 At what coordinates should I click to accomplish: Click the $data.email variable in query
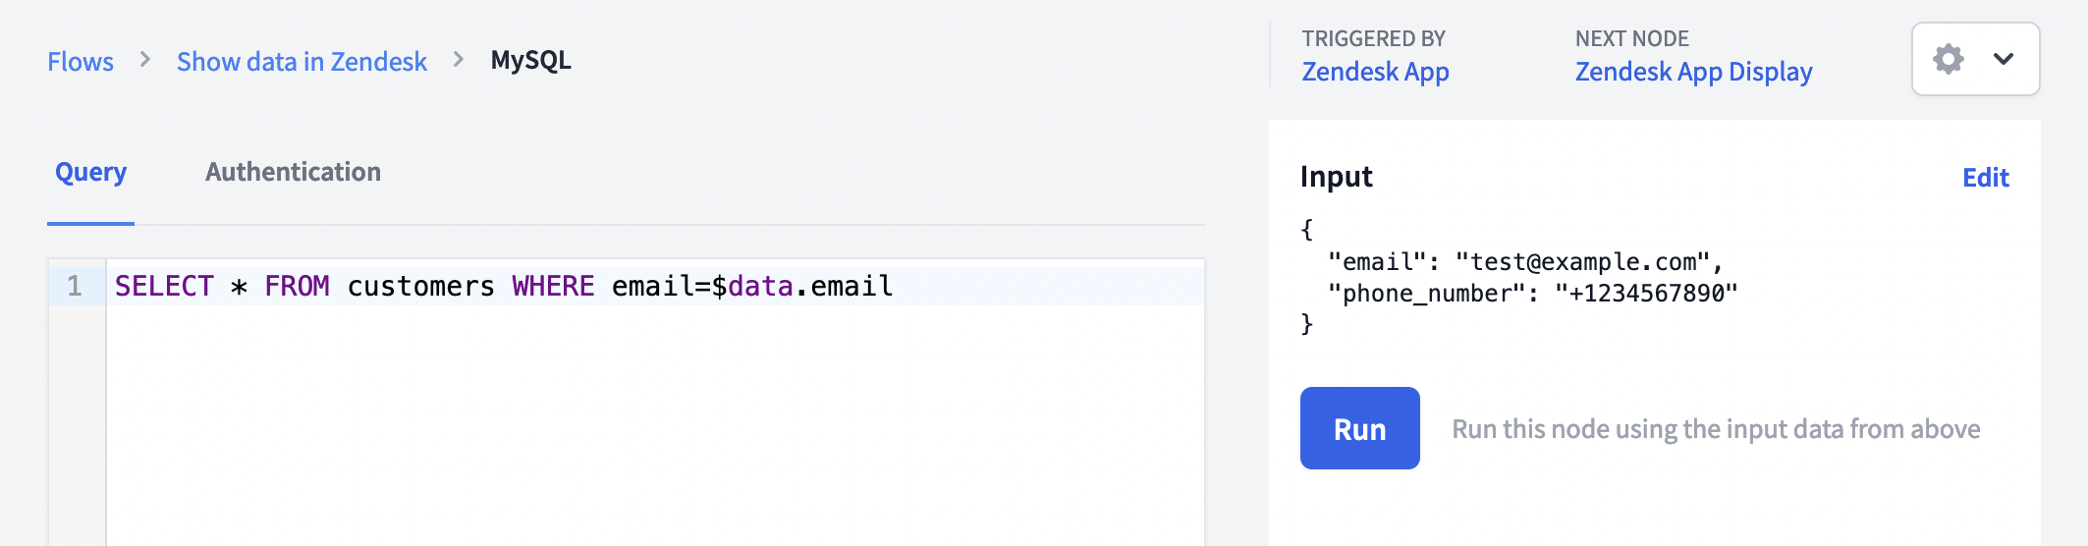tap(801, 286)
